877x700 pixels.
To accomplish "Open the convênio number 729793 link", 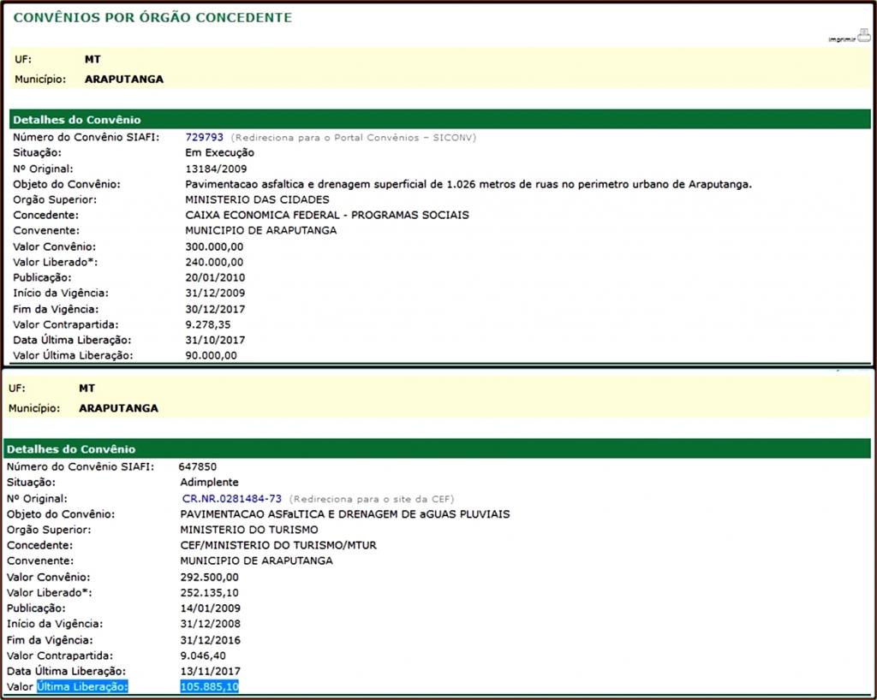I will coord(205,137).
